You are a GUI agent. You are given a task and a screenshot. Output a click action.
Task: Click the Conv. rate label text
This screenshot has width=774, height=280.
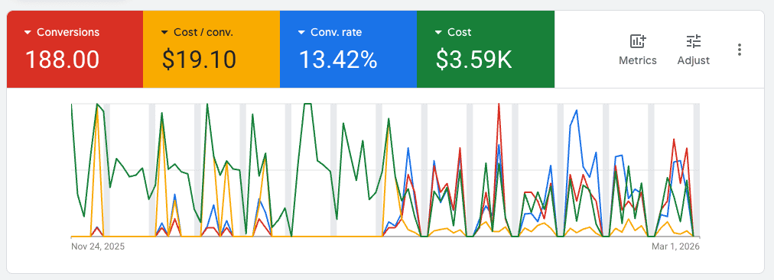click(x=337, y=33)
